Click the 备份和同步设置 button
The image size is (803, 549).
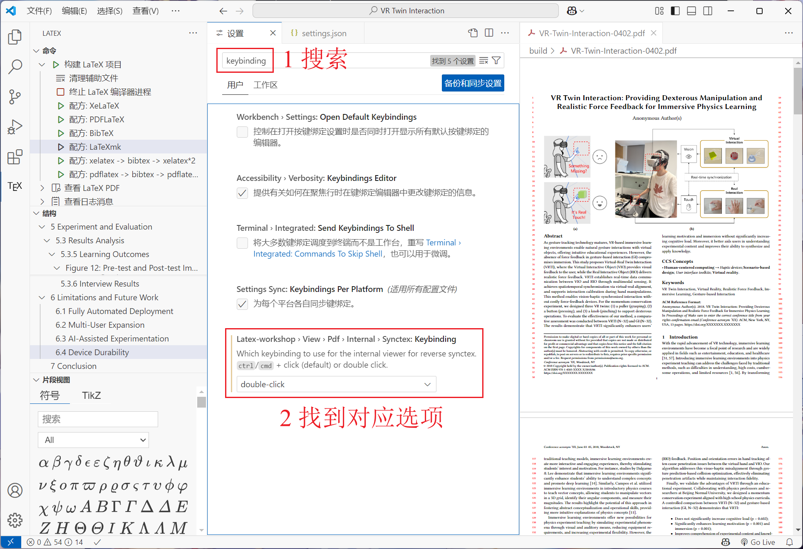[473, 83]
